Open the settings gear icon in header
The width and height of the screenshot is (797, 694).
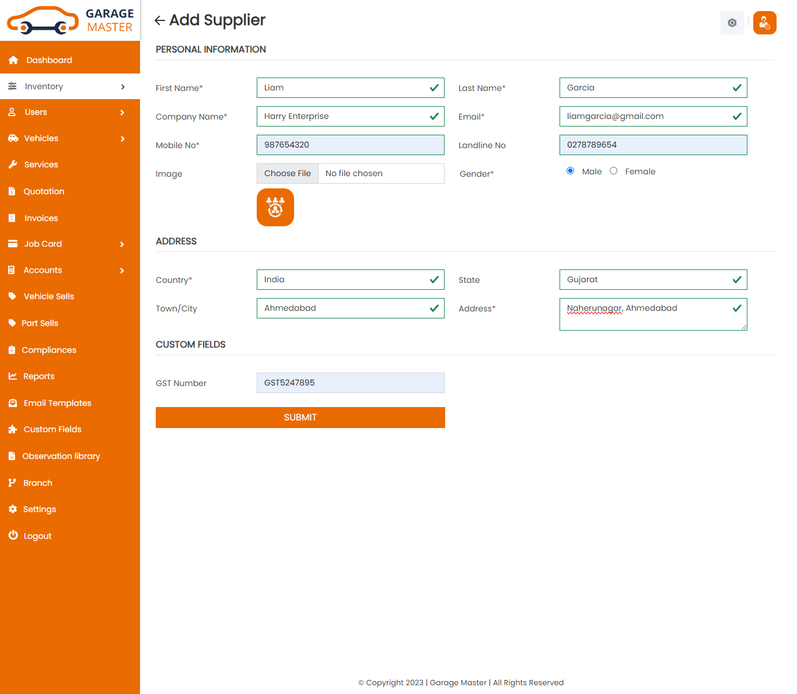pyautogui.click(x=732, y=23)
